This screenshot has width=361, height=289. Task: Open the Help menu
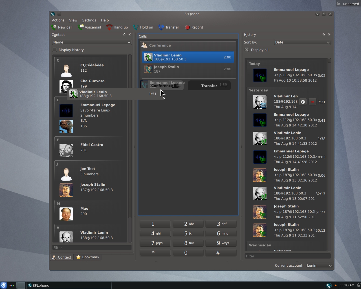105,20
